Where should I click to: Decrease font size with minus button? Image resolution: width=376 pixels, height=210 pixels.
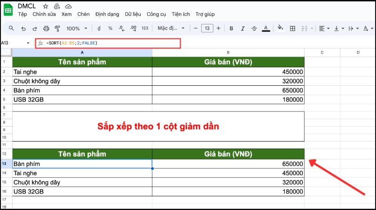tap(196, 28)
